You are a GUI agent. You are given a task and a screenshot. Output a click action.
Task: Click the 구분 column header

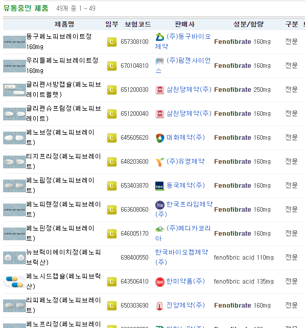[x=292, y=24]
